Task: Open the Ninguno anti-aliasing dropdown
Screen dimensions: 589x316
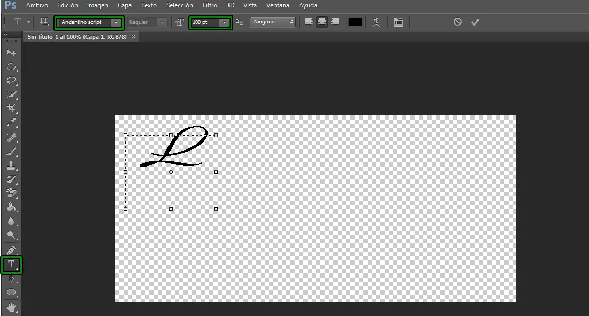Action: (x=273, y=22)
